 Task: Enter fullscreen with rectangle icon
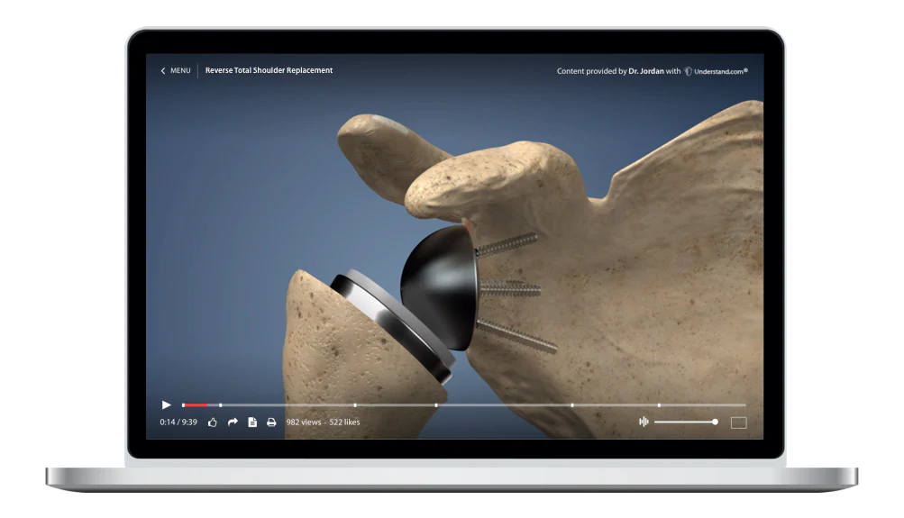coord(738,423)
